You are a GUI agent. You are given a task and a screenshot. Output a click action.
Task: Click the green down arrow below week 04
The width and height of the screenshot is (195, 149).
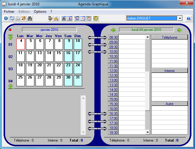pyautogui.click(x=10, y=87)
